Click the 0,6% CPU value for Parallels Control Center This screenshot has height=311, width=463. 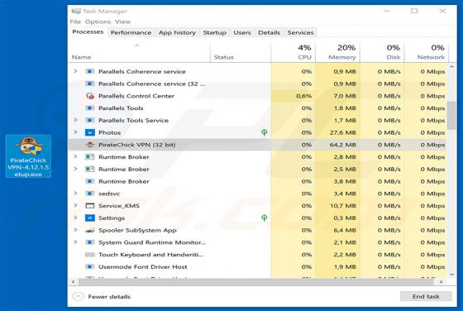[304, 96]
